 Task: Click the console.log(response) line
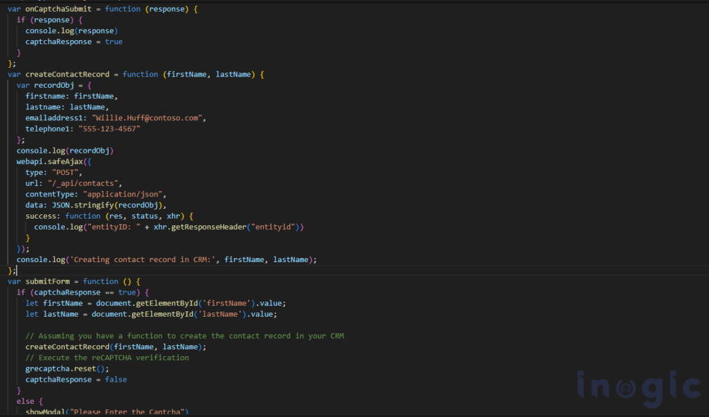pos(71,30)
